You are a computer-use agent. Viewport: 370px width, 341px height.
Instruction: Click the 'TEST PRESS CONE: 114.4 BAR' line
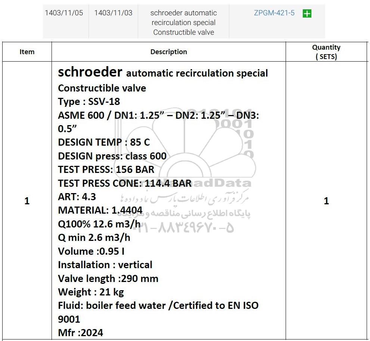click(x=125, y=183)
